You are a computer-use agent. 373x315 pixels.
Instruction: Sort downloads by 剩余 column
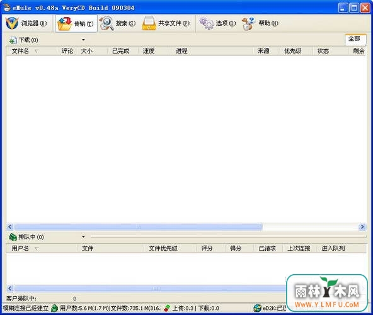point(357,51)
